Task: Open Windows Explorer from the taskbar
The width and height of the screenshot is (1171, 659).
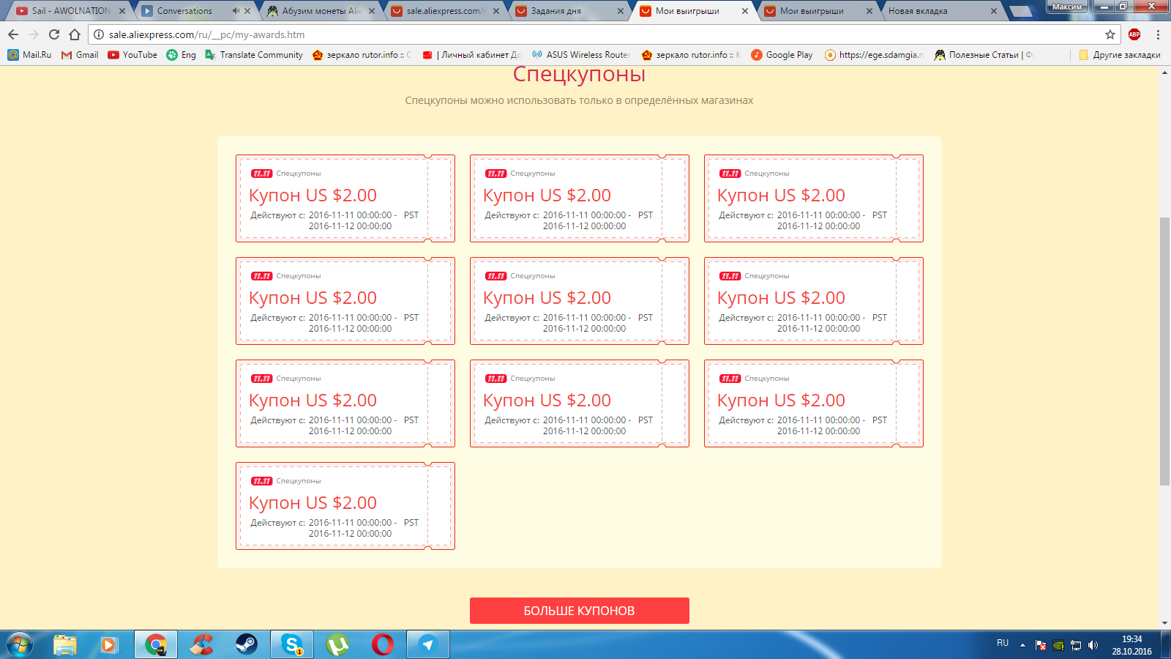Action: tap(65, 644)
